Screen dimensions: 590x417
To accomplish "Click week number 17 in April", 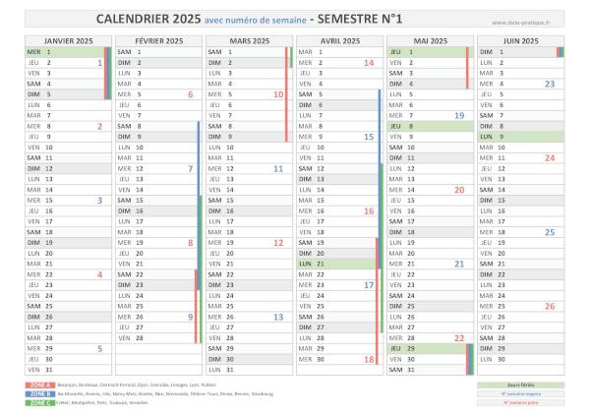I will click(369, 285).
